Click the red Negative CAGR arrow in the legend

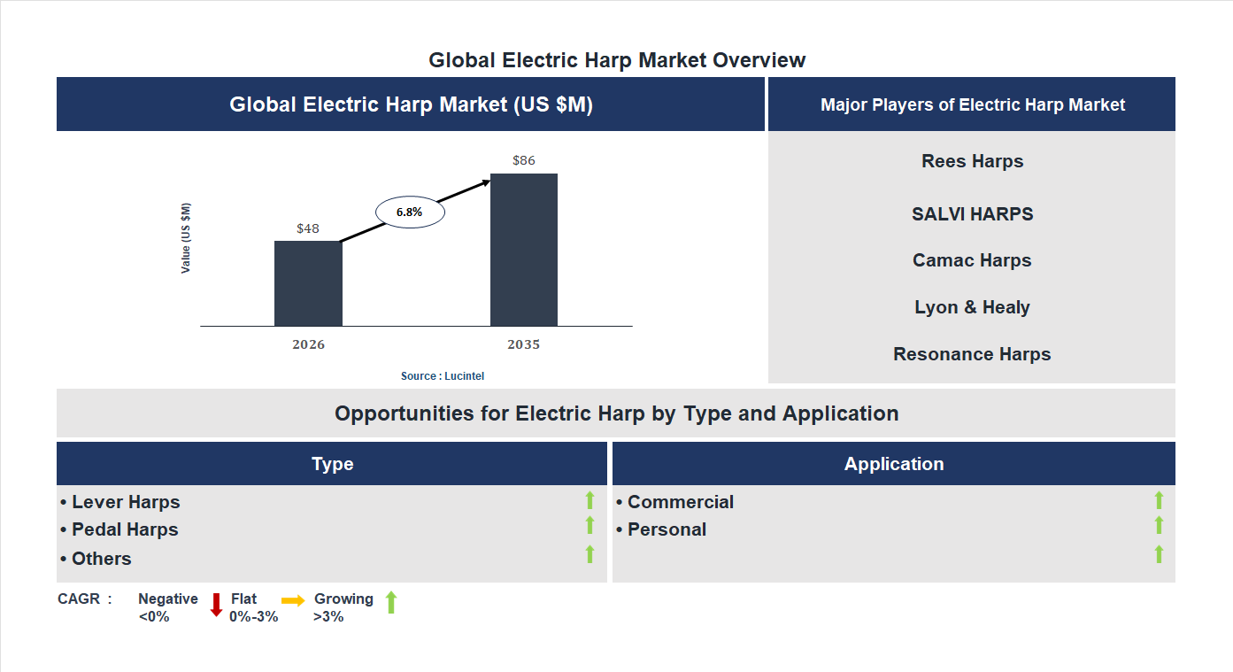click(215, 606)
